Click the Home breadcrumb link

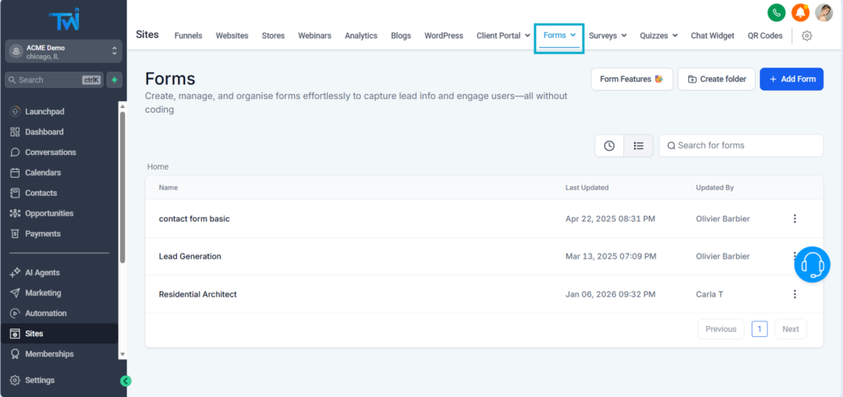pos(158,166)
